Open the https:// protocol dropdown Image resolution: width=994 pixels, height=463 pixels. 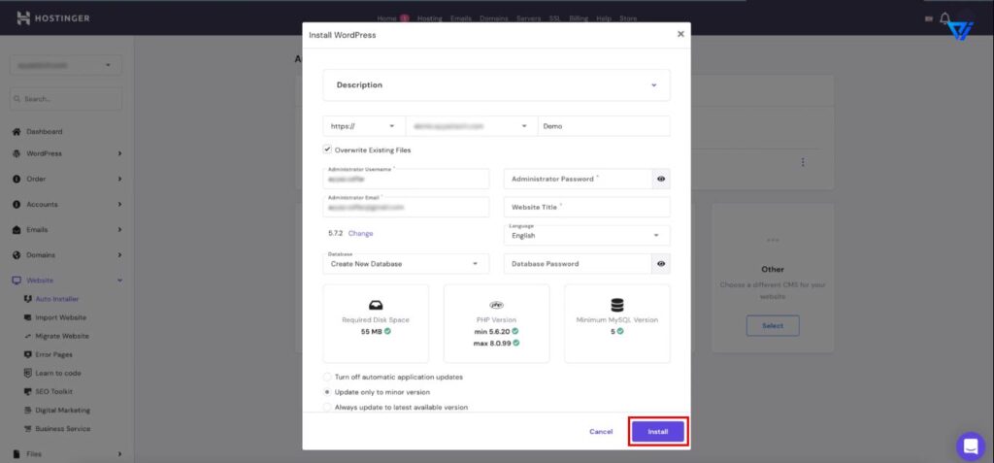(x=363, y=126)
